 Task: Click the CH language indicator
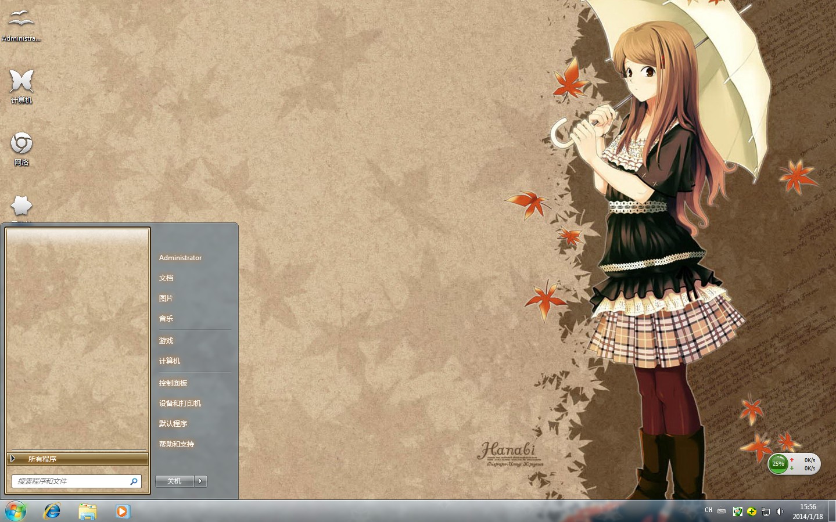point(708,510)
